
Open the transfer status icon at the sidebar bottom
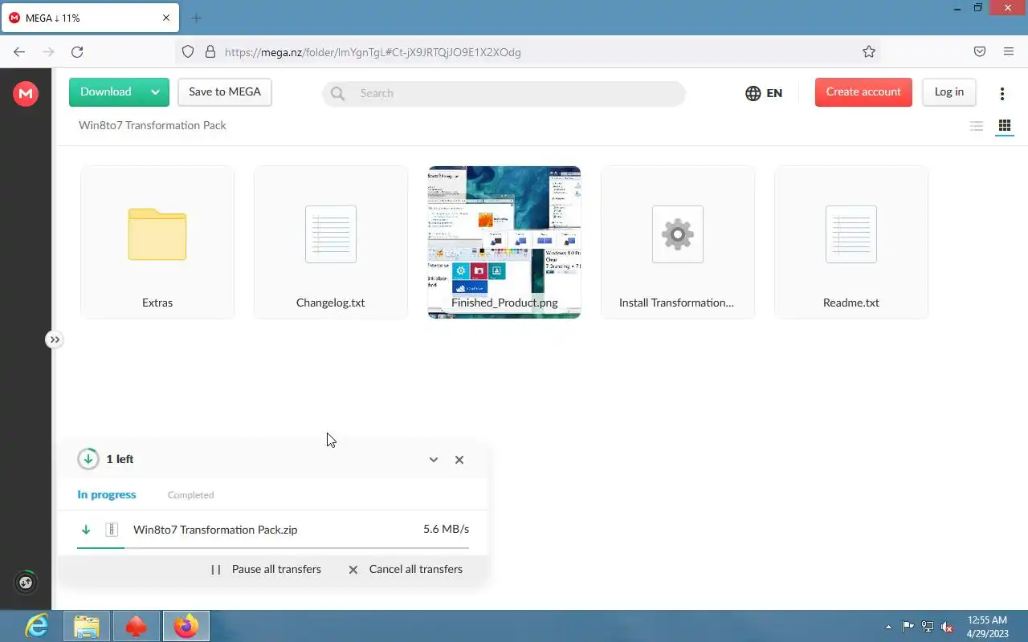pos(26,583)
